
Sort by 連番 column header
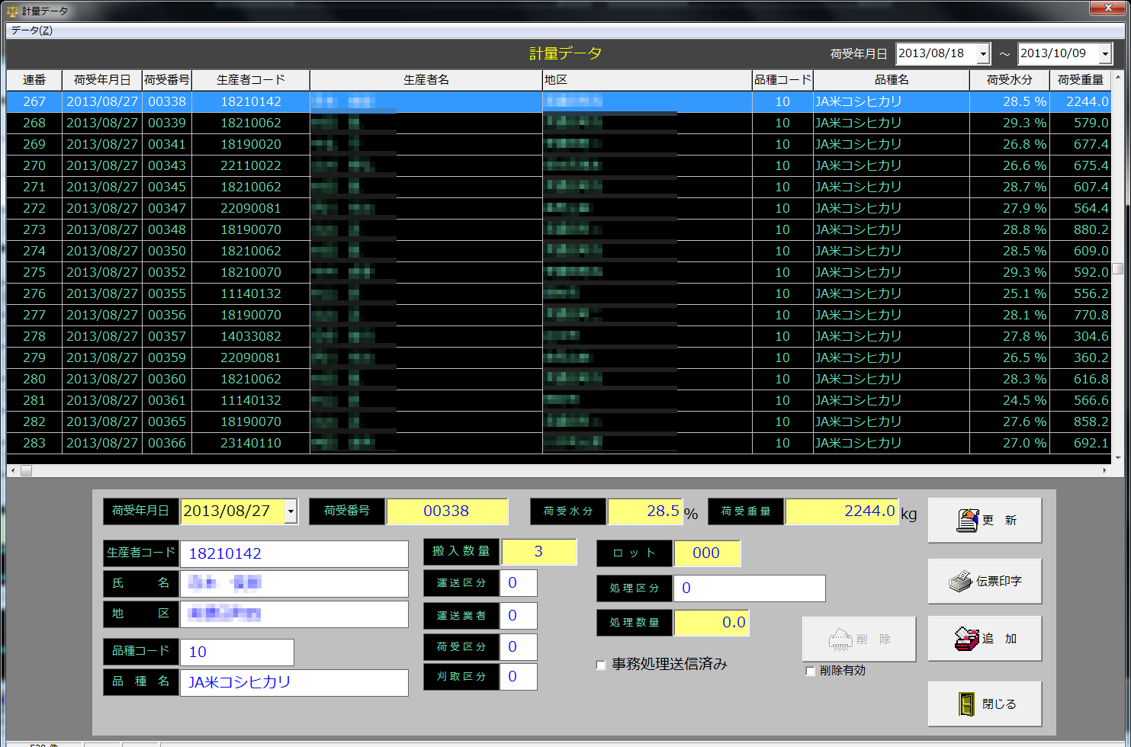click(34, 80)
